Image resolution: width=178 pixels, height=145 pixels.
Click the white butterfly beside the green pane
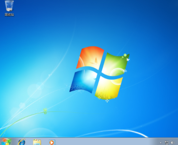[x=128, y=59]
